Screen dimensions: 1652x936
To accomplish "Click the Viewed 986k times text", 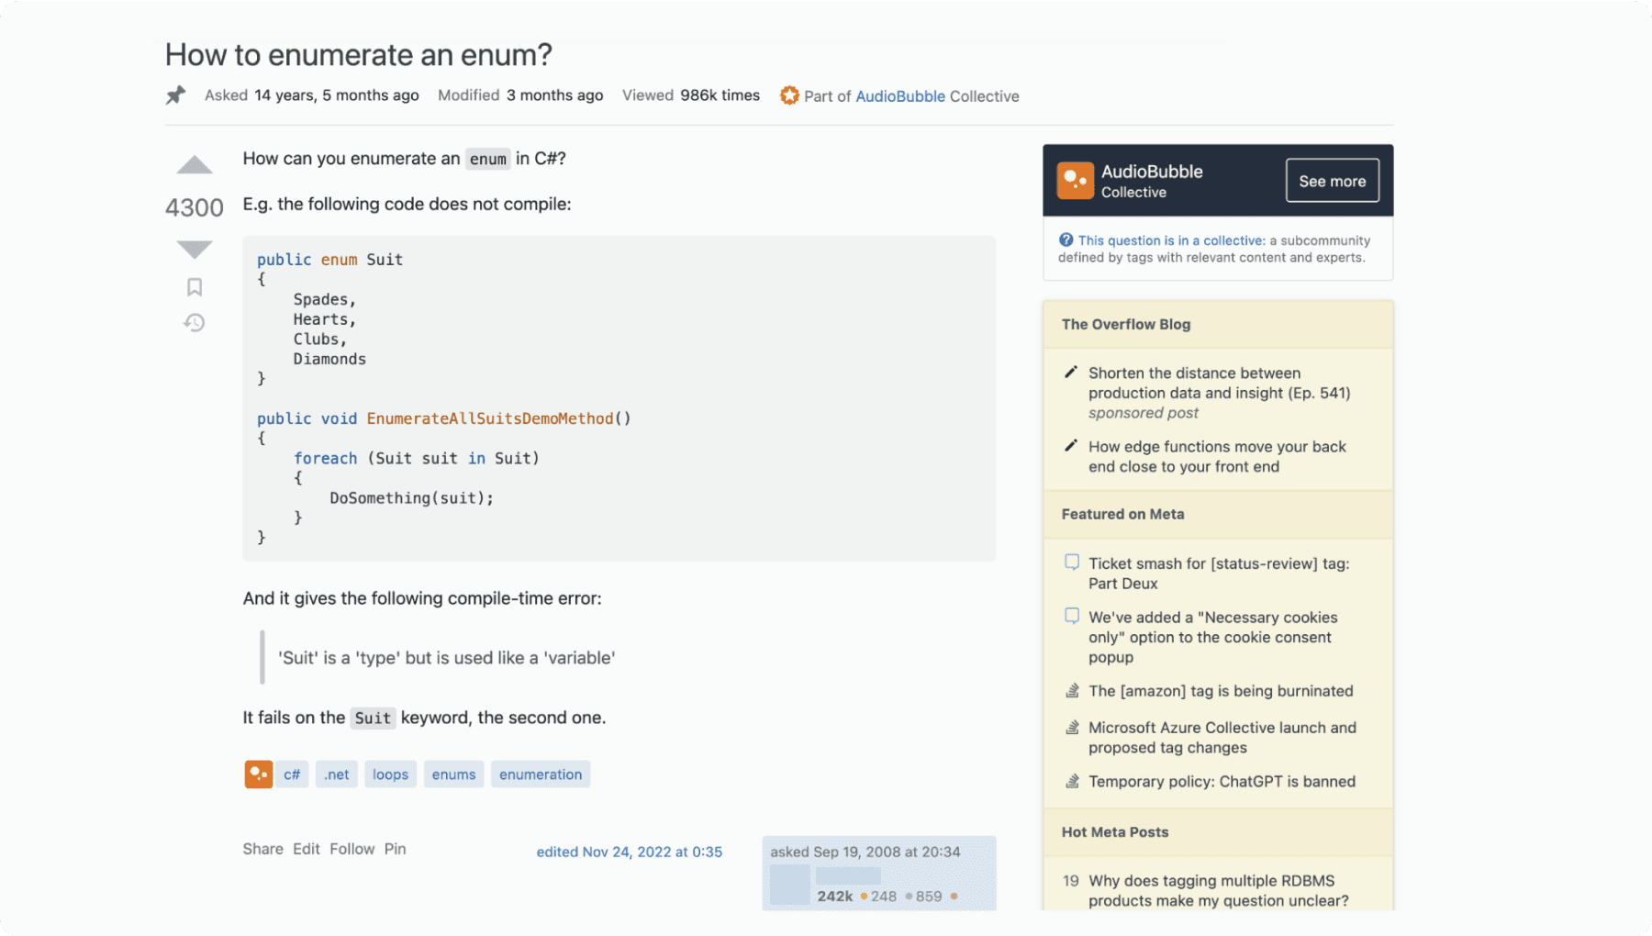I will (691, 95).
